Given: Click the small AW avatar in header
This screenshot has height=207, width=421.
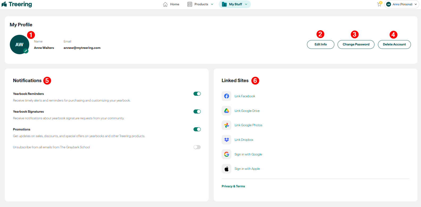Looking at the screenshot, I should pos(389,4).
